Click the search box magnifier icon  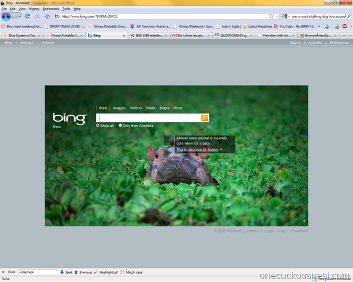pyautogui.click(x=349, y=16)
